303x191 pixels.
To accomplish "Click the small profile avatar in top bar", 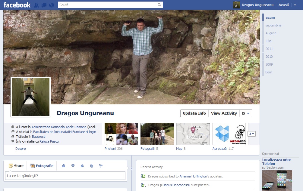I will (x=236, y=5).
